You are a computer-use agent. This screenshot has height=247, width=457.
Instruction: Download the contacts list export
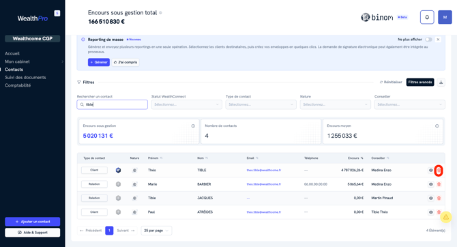tap(441, 83)
